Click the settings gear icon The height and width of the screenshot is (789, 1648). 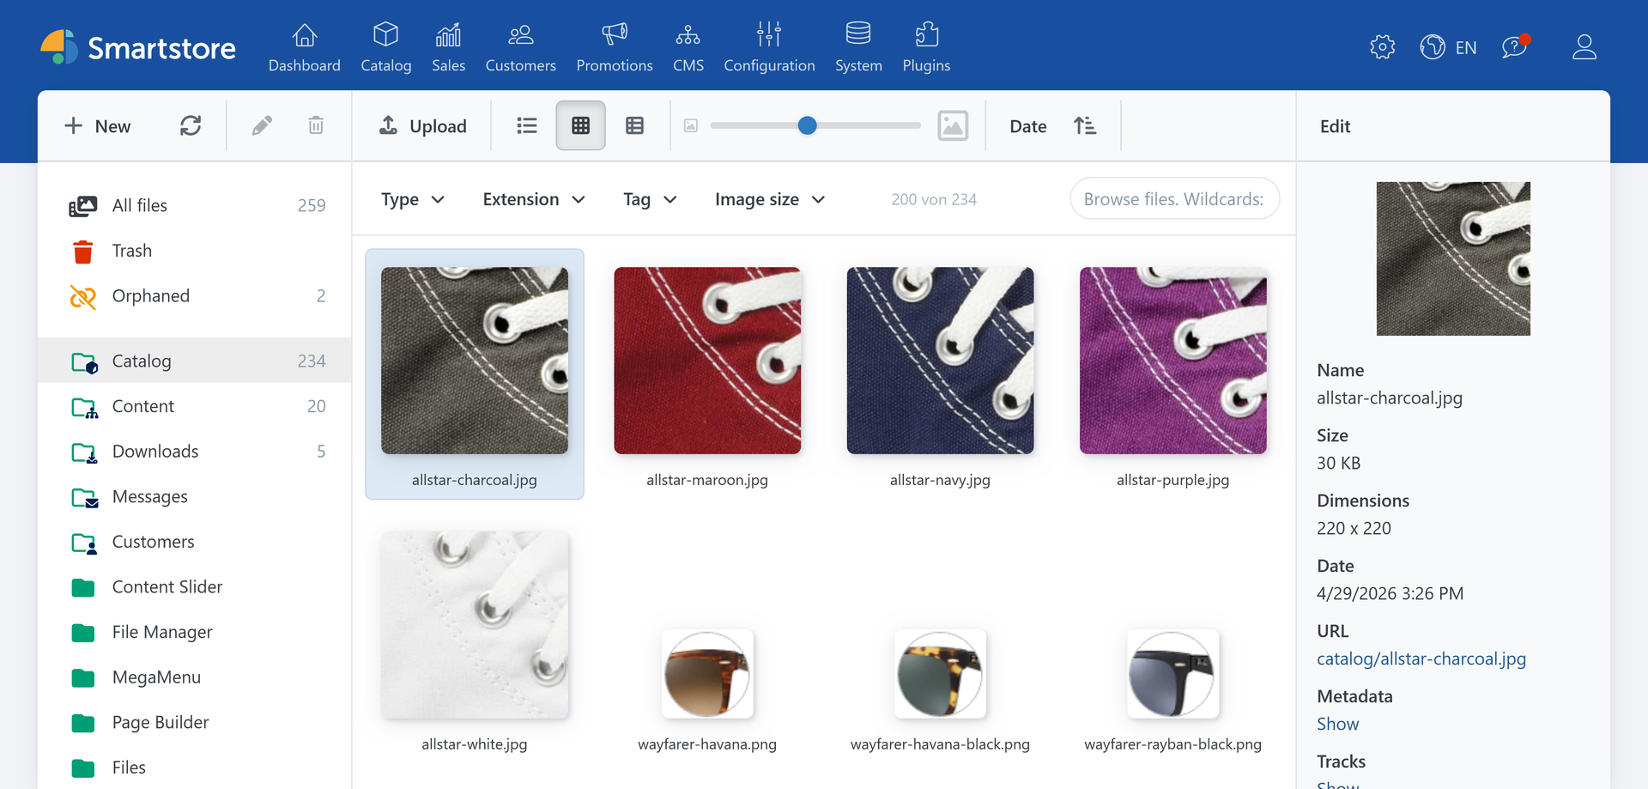pos(1382,47)
